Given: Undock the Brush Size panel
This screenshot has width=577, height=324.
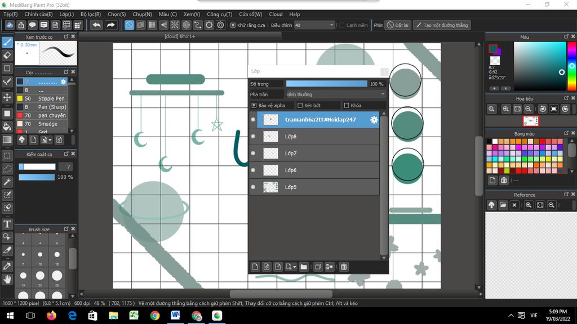Looking at the screenshot, I should [x=66, y=229].
